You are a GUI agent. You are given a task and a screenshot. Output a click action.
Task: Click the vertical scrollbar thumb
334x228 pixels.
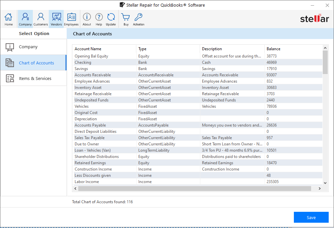pyautogui.click(x=325, y=62)
